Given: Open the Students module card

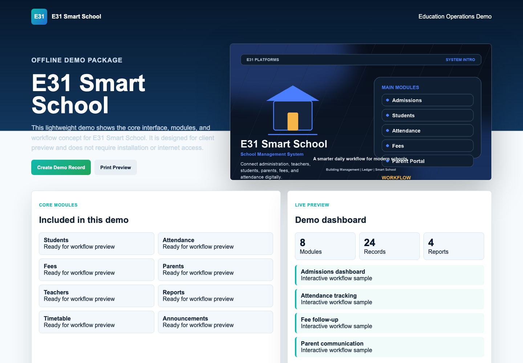Looking at the screenshot, I should (x=97, y=244).
